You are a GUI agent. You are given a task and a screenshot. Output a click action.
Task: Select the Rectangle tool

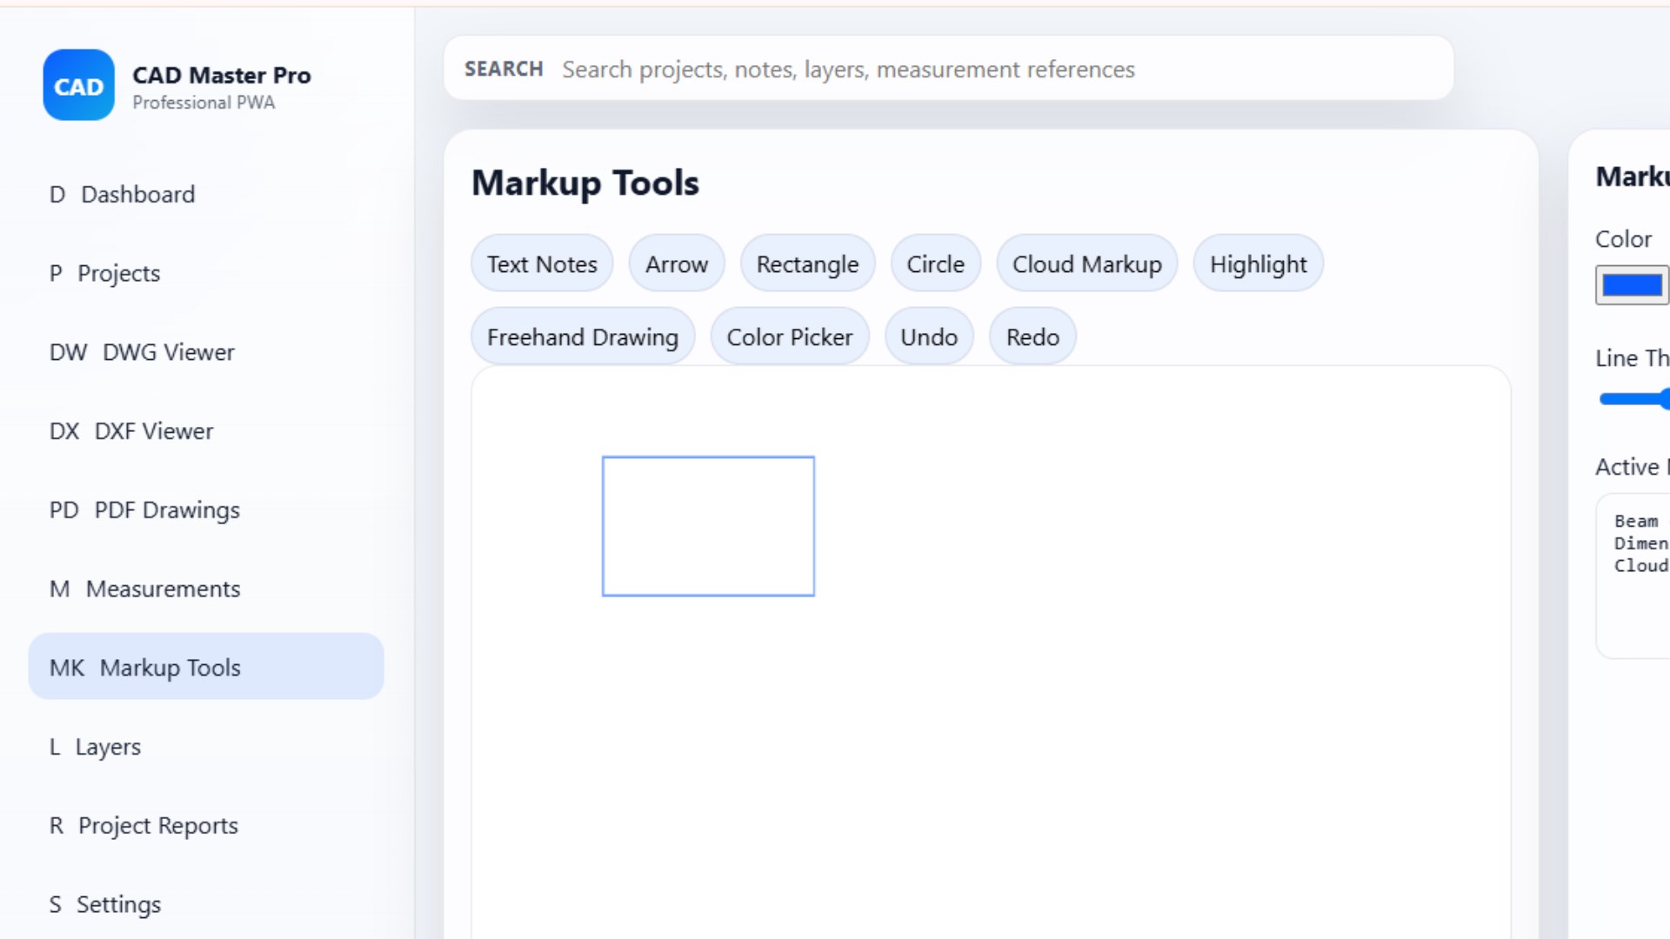coord(807,263)
